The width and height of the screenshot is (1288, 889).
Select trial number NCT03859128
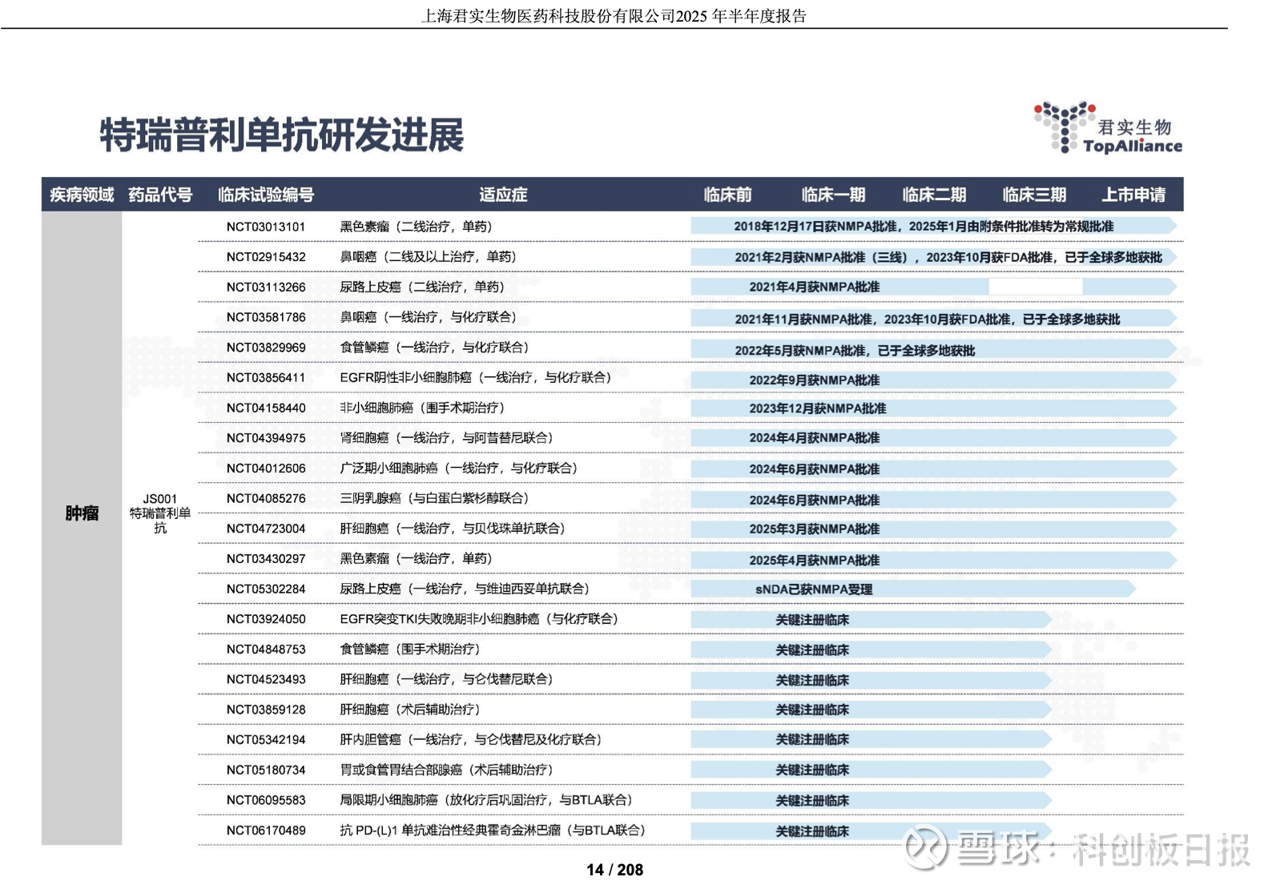point(266,710)
